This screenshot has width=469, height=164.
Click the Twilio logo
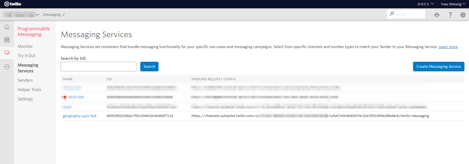click(13, 4)
